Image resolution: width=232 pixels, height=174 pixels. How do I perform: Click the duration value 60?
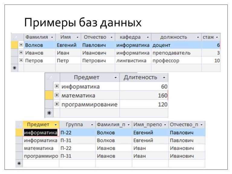144,87
